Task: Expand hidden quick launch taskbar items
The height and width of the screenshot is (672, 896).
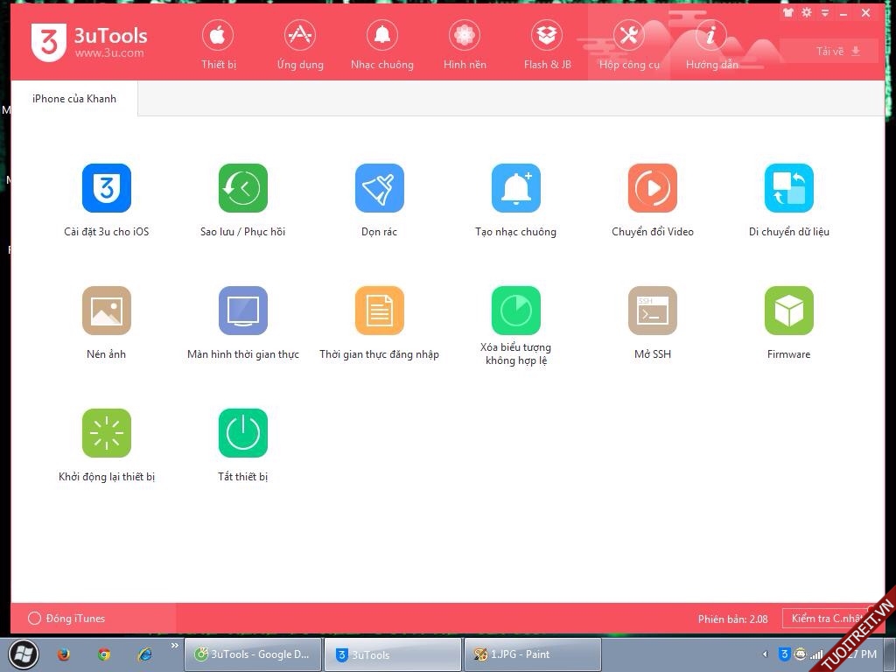Action: click(175, 647)
